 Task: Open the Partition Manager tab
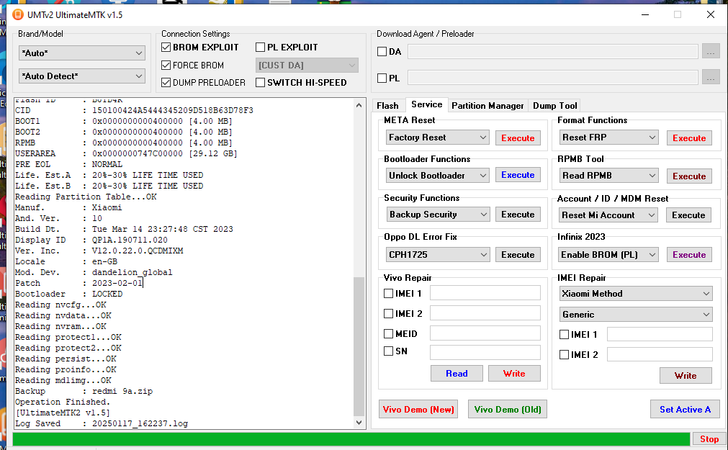487,106
